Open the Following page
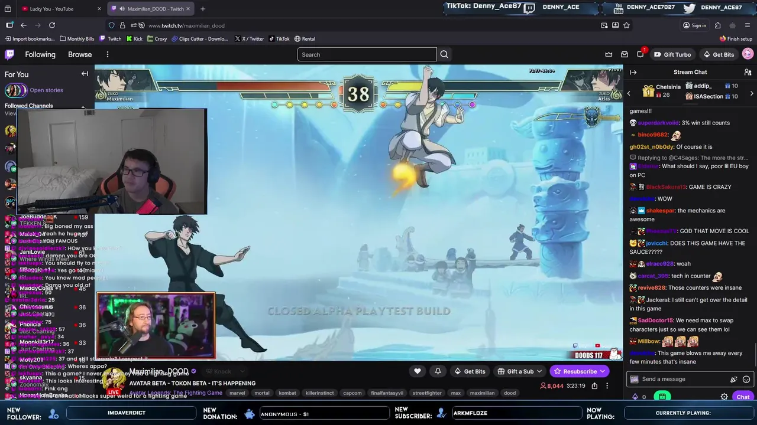 pyautogui.click(x=40, y=54)
